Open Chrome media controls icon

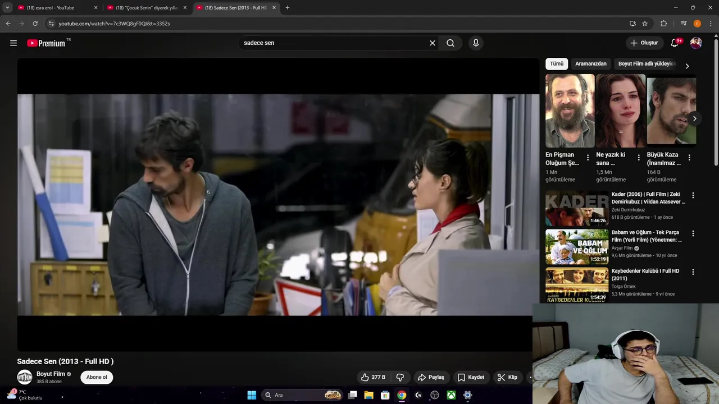pyautogui.click(x=684, y=24)
